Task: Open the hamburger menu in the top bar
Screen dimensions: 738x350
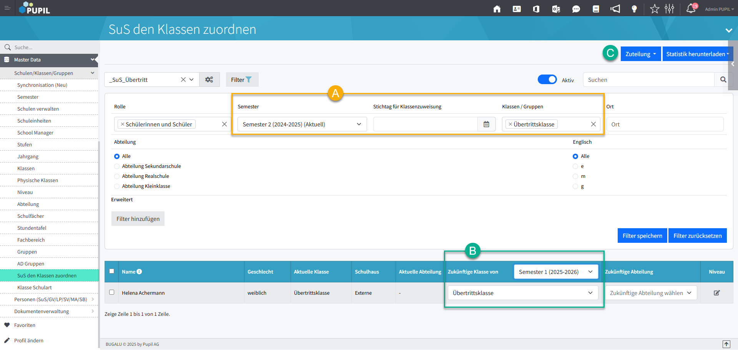Action: [7, 8]
